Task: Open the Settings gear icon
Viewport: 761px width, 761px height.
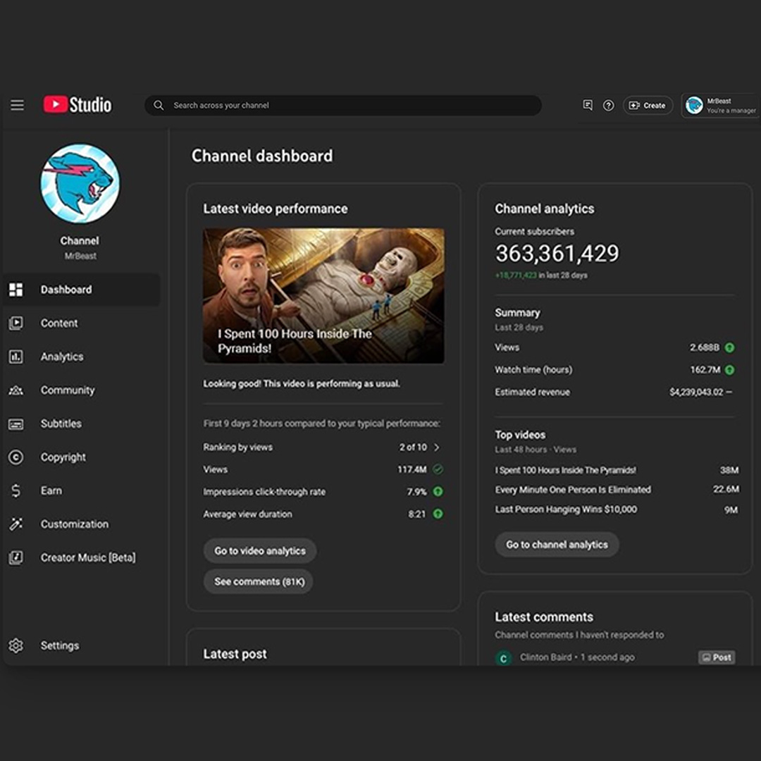Action: point(16,645)
